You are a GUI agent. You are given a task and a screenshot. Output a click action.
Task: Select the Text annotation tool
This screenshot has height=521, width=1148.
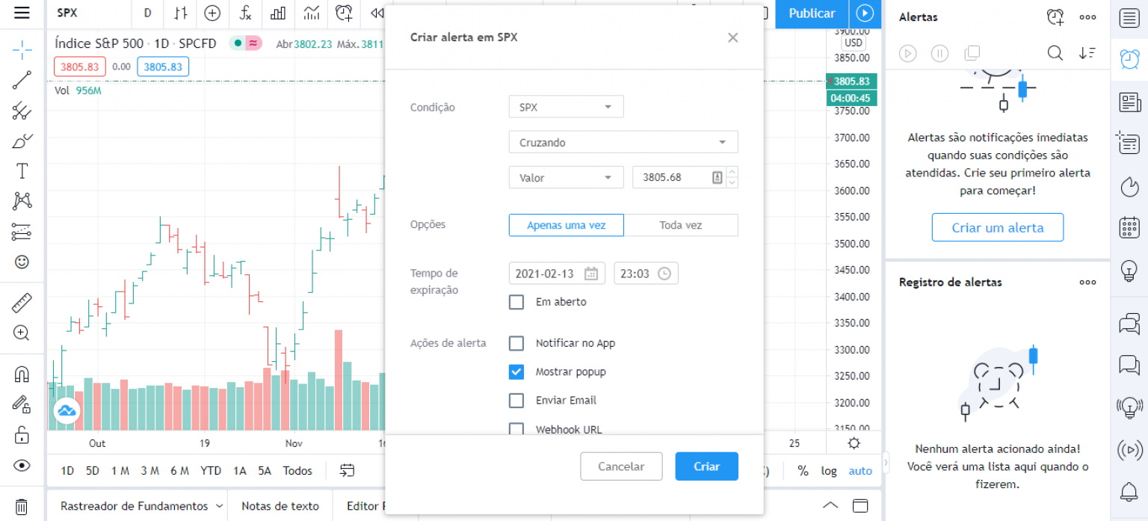coord(22,170)
